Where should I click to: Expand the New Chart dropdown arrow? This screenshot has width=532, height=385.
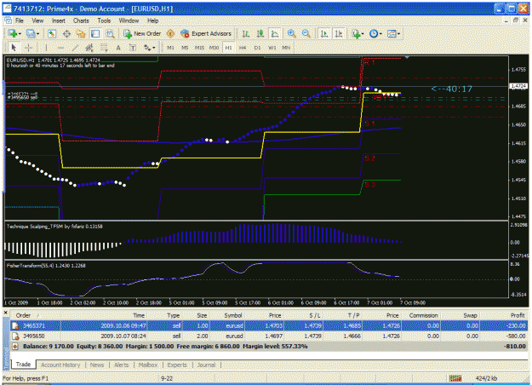[20, 34]
